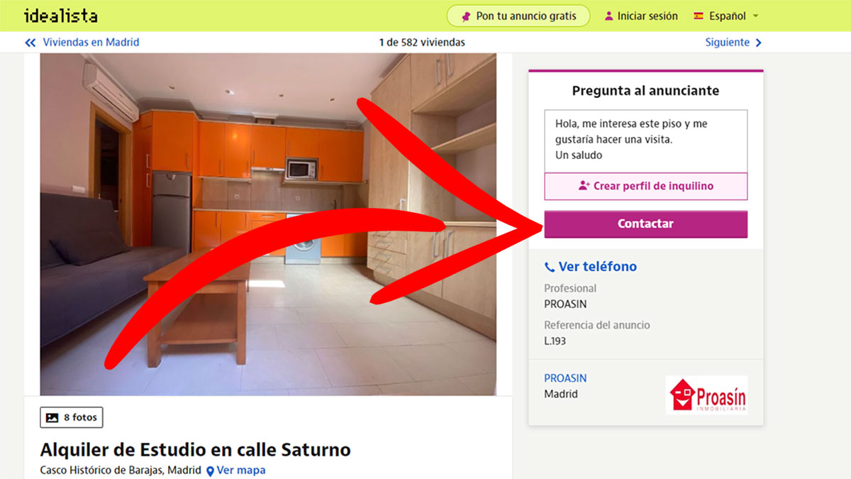The width and height of the screenshot is (851, 479).
Task: Click the Contactar button
Action: point(645,224)
